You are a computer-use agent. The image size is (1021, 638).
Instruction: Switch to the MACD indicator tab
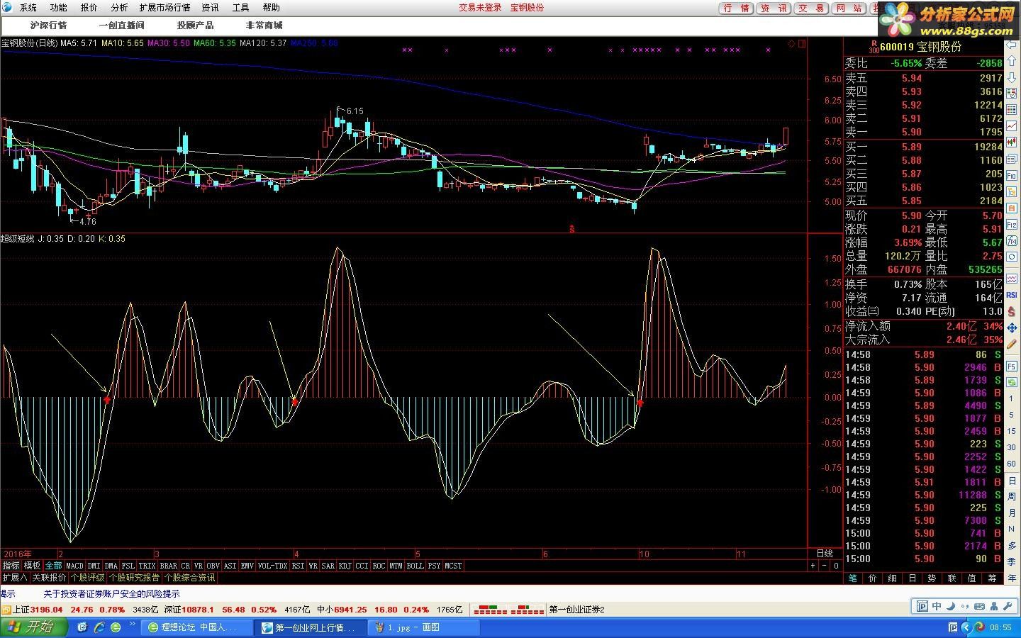coord(74,566)
